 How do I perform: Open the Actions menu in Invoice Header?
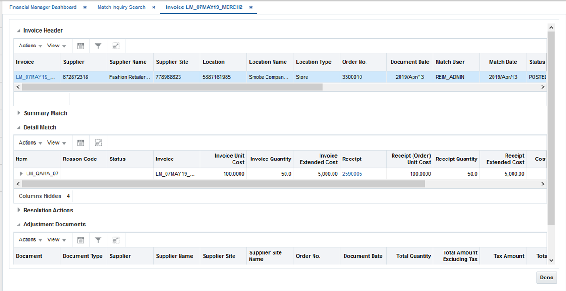tap(29, 46)
